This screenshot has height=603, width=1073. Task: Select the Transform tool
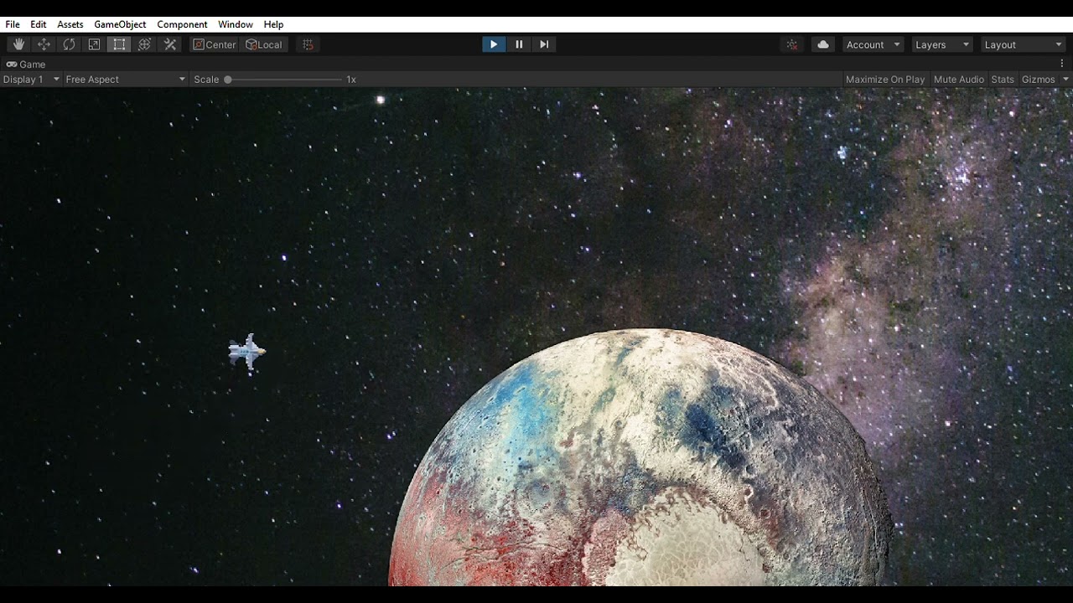pyautogui.click(x=144, y=44)
